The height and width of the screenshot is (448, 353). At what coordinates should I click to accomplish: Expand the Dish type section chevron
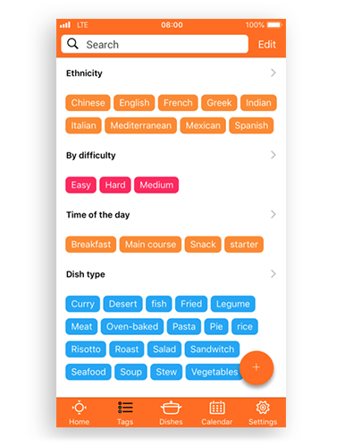click(273, 274)
